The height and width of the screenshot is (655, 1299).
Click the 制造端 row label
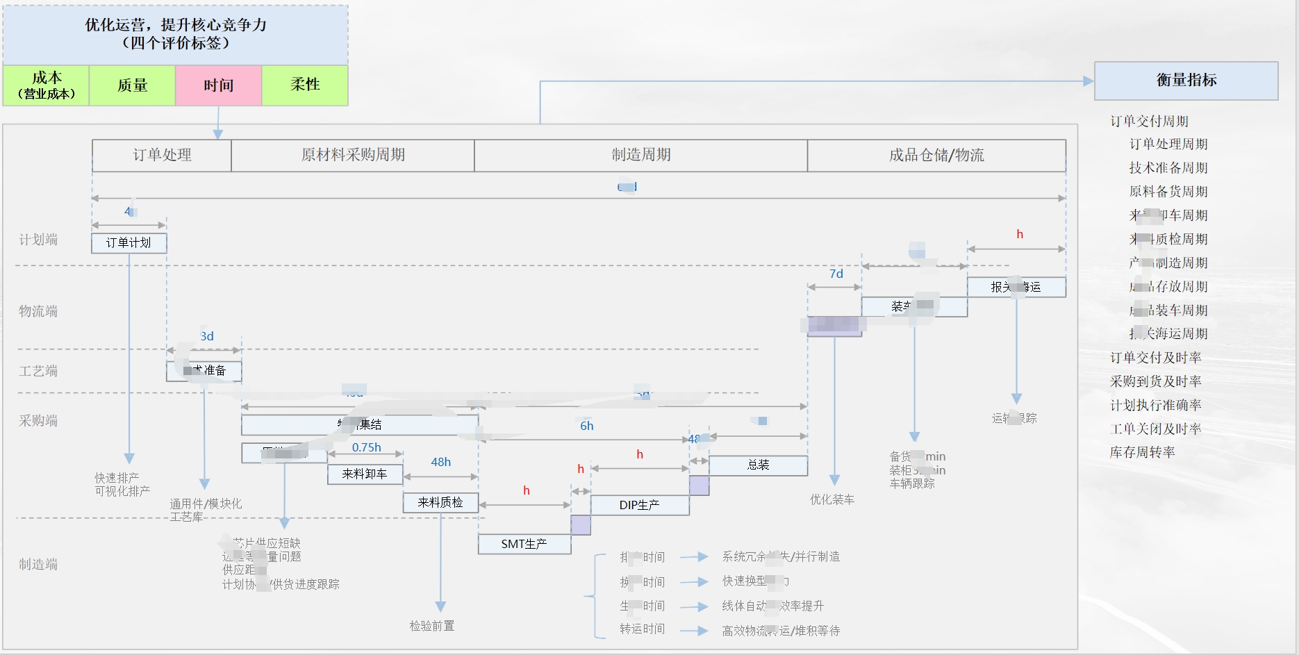coord(38,565)
